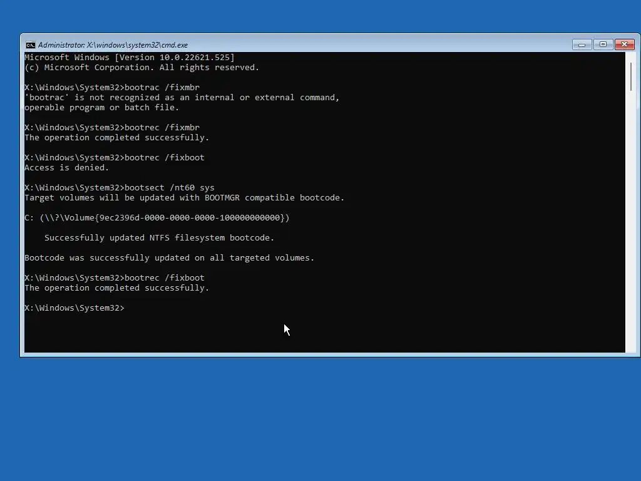This screenshot has width=641, height=481.
Task: Click the cmd.exe icon in title bar
Action: (30, 45)
